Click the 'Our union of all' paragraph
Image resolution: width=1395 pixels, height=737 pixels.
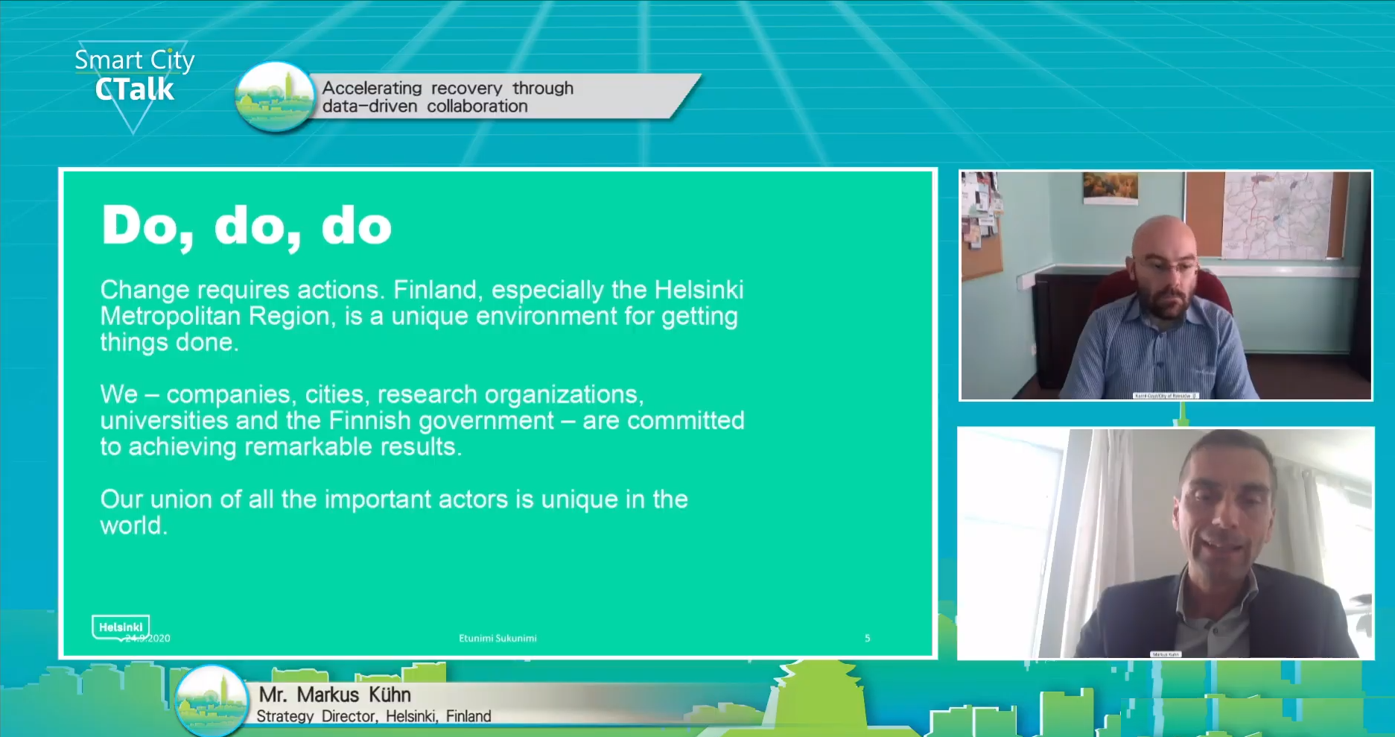[393, 512]
